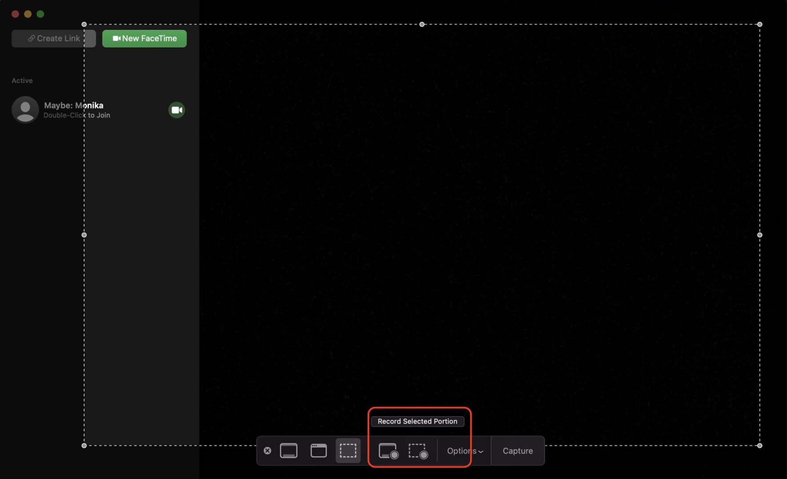Dismiss the screenshot toolbar with the X icon
This screenshot has width=787, height=479.
[x=268, y=451]
